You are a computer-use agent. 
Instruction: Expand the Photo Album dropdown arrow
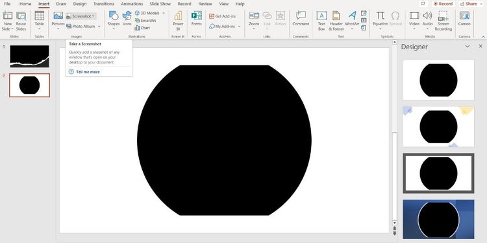point(99,27)
